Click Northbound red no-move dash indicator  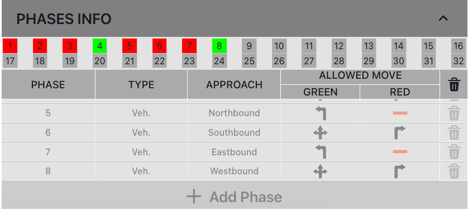click(x=400, y=113)
